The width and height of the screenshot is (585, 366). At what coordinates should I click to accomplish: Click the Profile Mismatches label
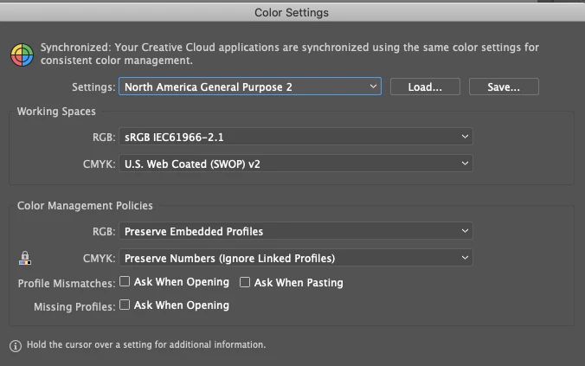pos(67,284)
